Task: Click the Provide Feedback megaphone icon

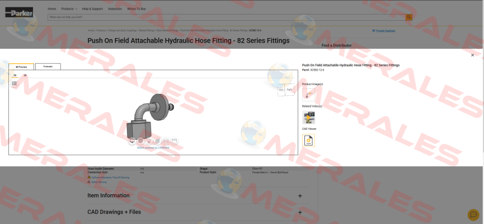Action: [x=374, y=31]
